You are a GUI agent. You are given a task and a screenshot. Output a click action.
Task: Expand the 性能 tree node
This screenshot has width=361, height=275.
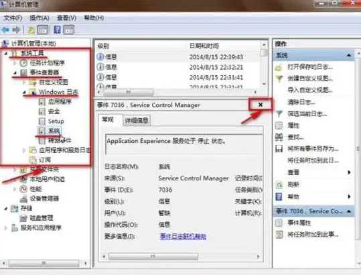point(15,189)
